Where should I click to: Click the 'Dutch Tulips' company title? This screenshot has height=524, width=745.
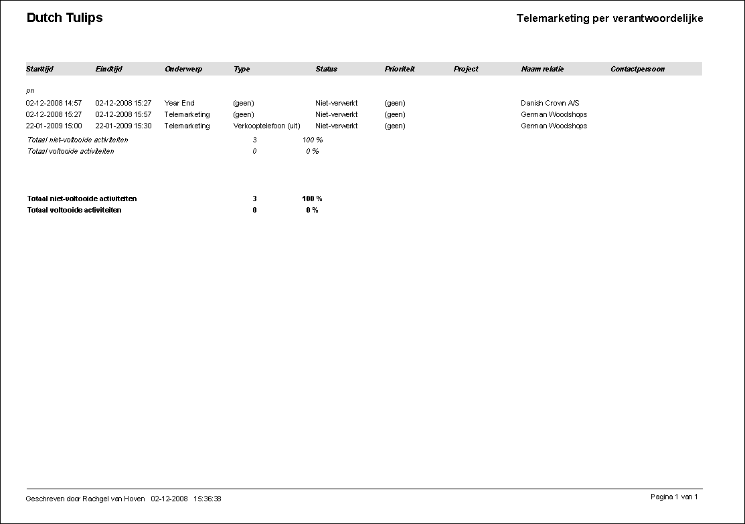pyautogui.click(x=65, y=17)
